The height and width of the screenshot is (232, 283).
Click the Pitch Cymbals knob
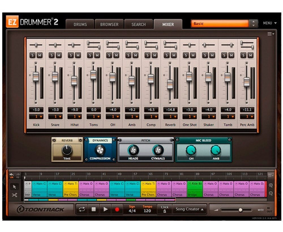click(x=158, y=150)
